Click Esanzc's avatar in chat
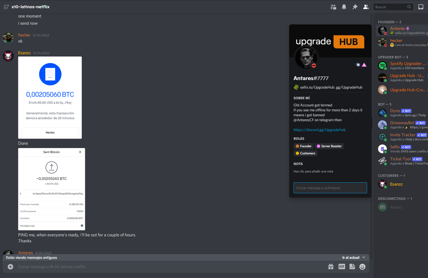 (x=8, y=56)
